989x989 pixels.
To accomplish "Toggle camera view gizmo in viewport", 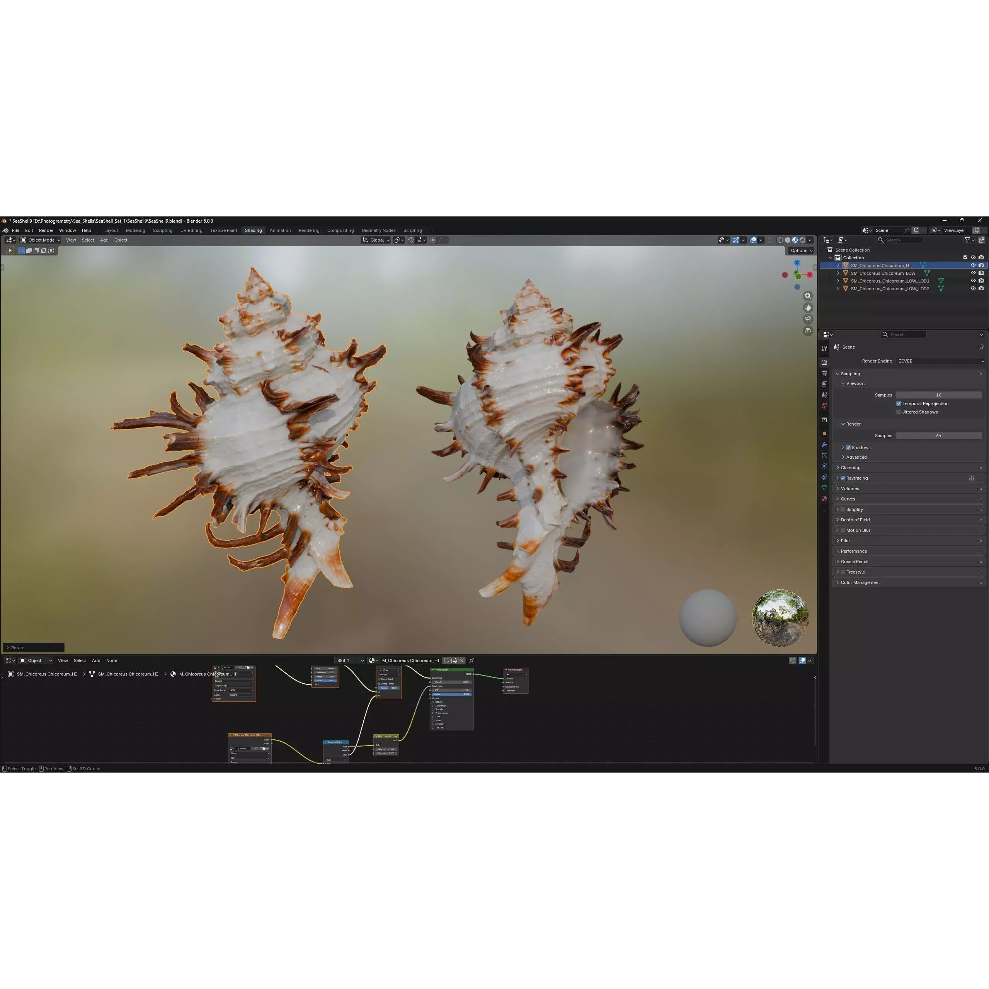I will [x=808, y=320].
